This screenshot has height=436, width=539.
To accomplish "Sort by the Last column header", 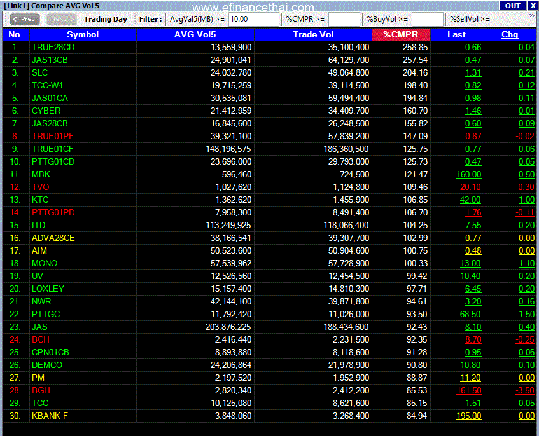I will coord(456,35).
